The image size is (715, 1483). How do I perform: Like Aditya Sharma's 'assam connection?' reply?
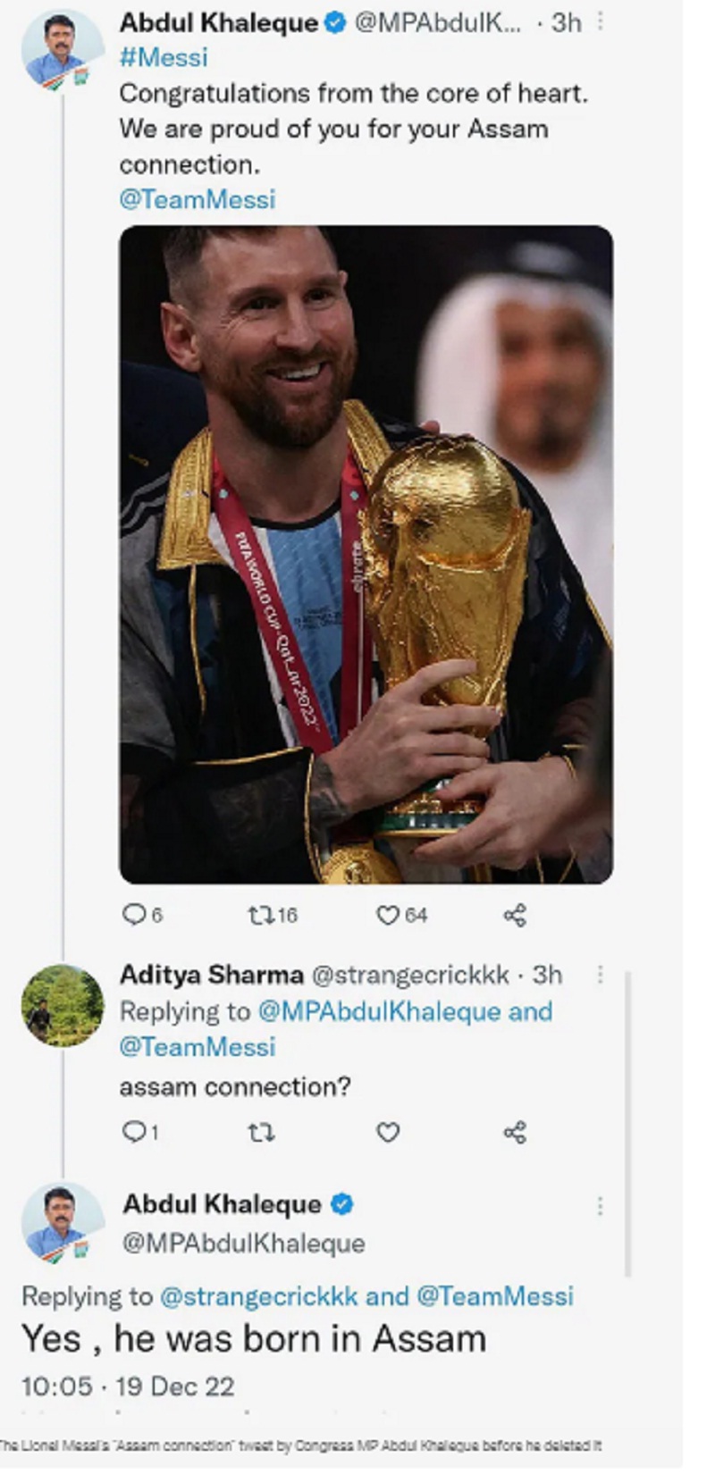(387, 1132)
